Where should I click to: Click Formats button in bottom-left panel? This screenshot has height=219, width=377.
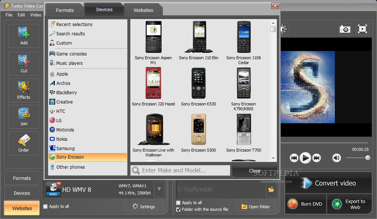22,178
